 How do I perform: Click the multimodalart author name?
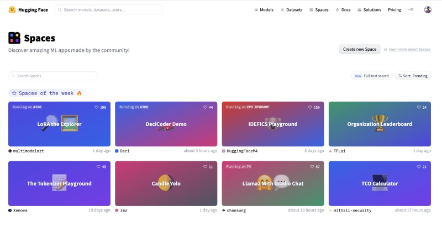(x=29, y=151)
